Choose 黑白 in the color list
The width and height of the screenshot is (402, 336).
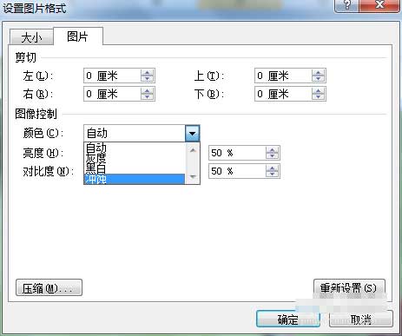point(135,168)
